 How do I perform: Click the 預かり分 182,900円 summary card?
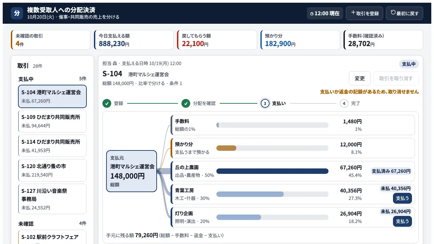pyautogui.click(x=300, y=40)
